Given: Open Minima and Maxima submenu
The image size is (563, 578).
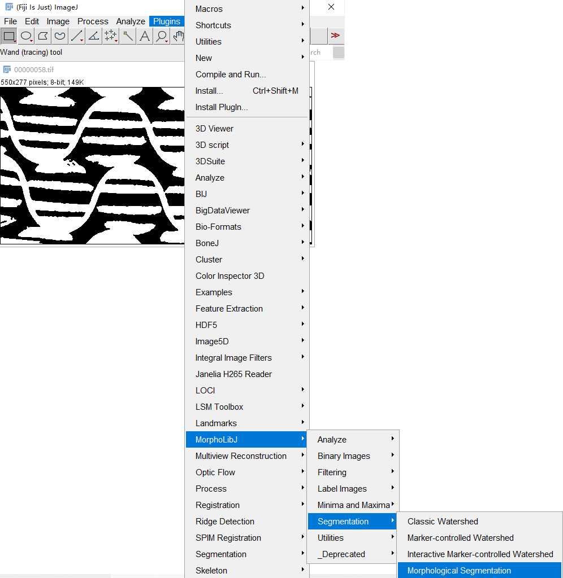Looking at the screenshot, I should click(x=353, y=505).
